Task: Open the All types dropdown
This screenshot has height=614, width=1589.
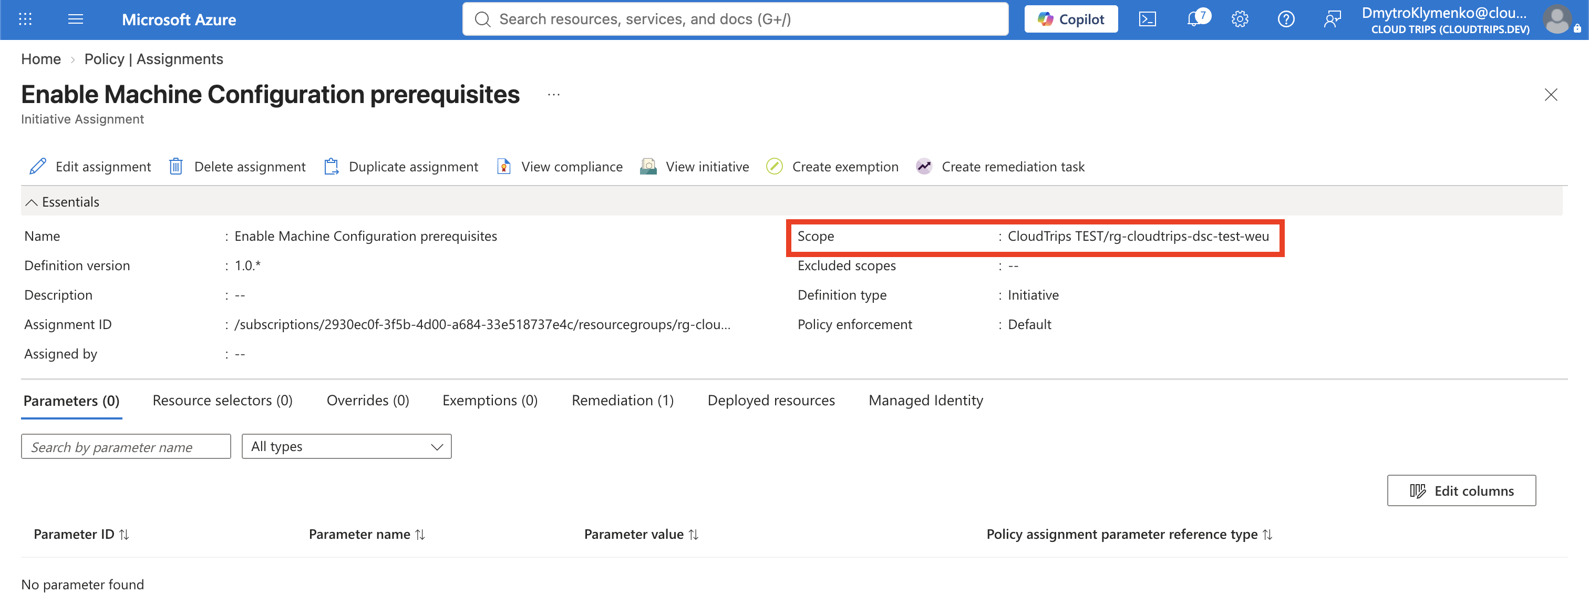Action: point(347,447)
